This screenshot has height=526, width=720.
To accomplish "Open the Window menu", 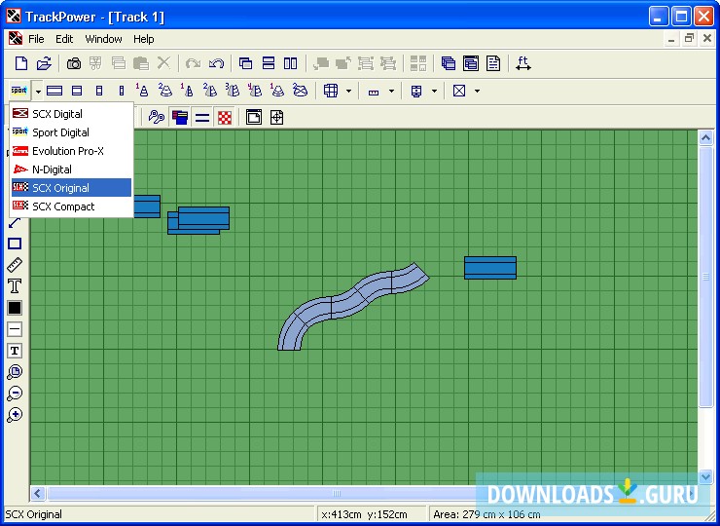I will pos(103,39).
